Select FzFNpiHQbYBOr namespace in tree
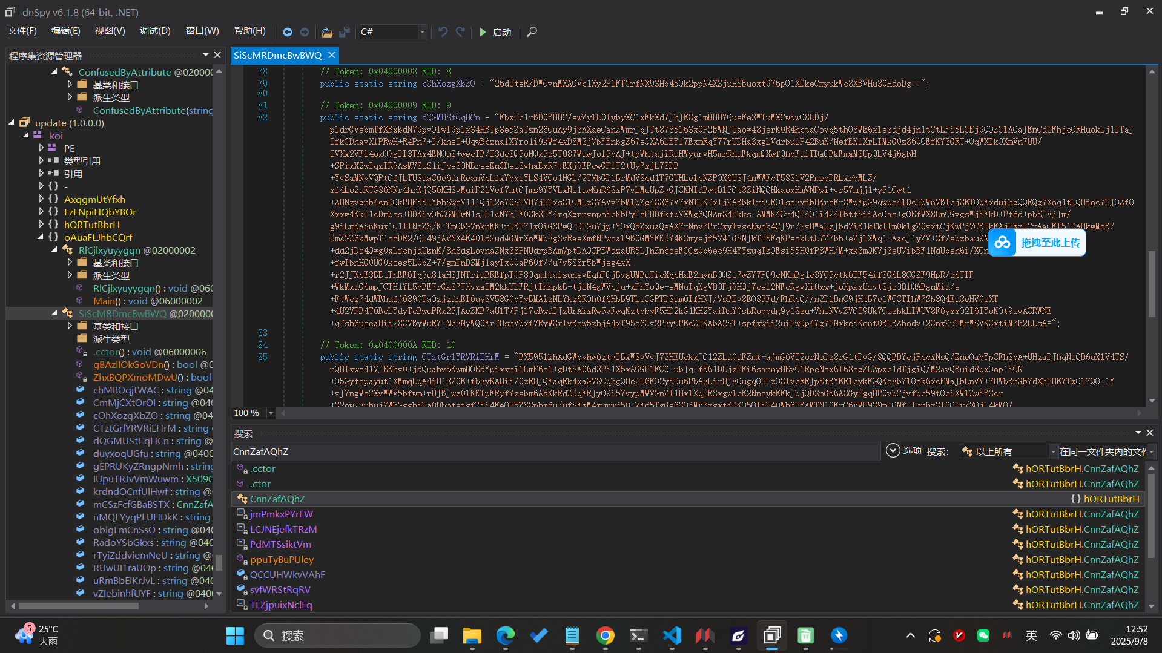The width and height of the screenshot is (1162, 653). tap(100, 212)
